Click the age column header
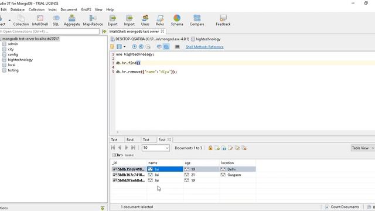Image resolution: width=375 pixels, height=211 pixels. tap(201, 163)
